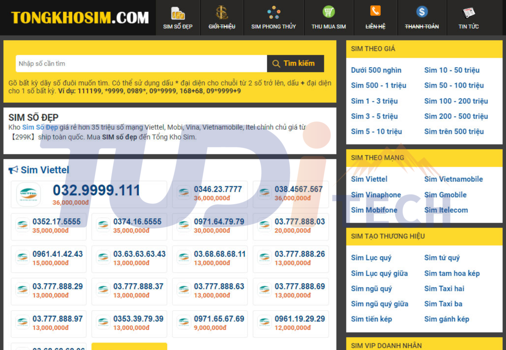Click Viettel logo next to 0971.64.79.79

184,225
